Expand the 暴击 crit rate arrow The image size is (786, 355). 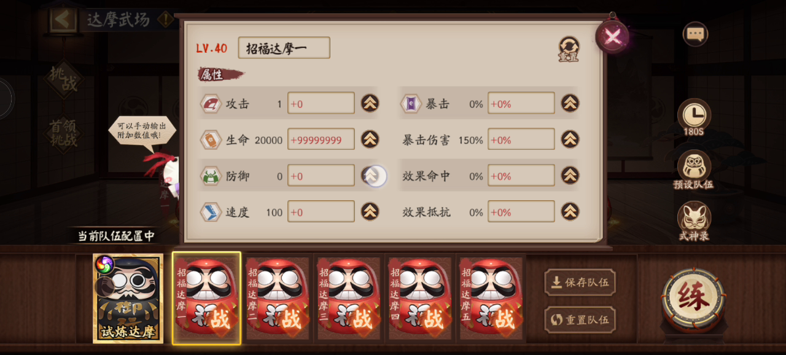tap(570, 103)
